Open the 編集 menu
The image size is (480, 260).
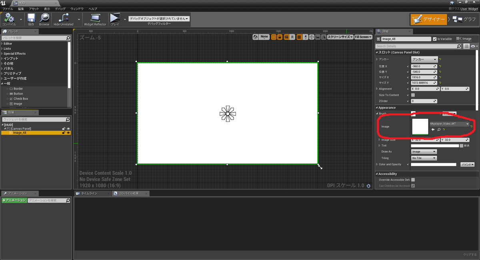[x=21, y=8]
